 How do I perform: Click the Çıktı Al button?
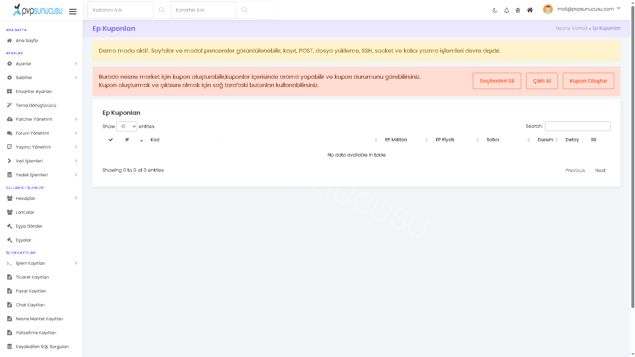542,81
